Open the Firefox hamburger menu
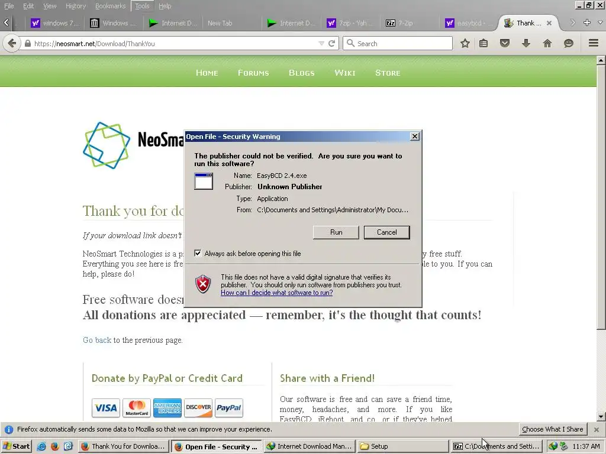Viewport: 606px width, 454px height. coord(593,43)
